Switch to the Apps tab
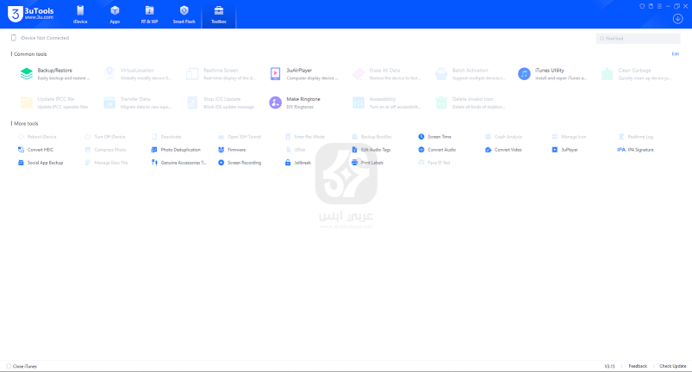The image size is (692, 372). pos(115,15)
